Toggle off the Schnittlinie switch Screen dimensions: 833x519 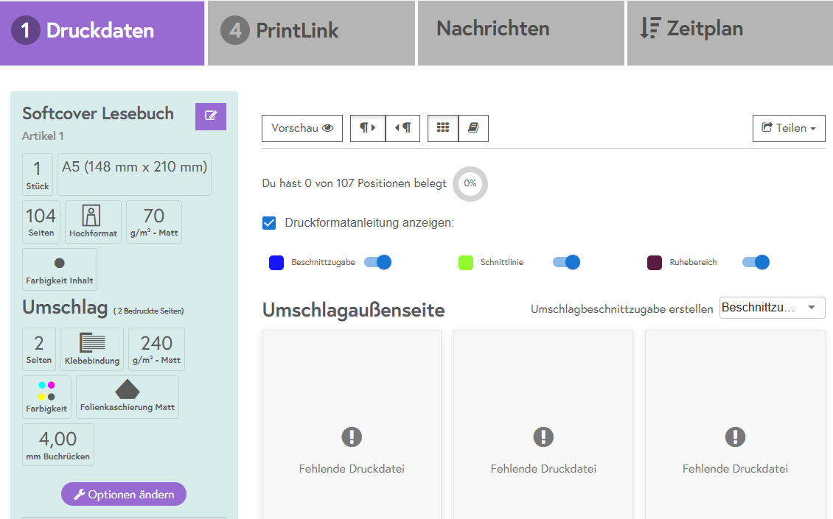pyautogui.click(x=566, y=262)
